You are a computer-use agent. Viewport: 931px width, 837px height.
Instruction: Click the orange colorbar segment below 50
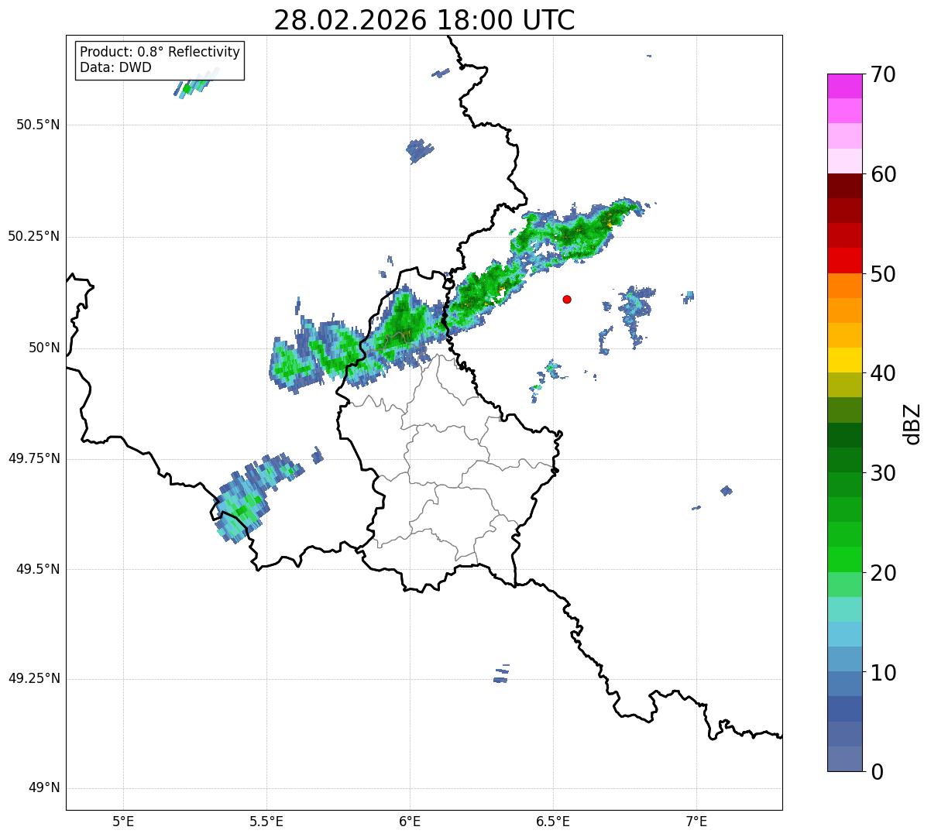point(845,286)
